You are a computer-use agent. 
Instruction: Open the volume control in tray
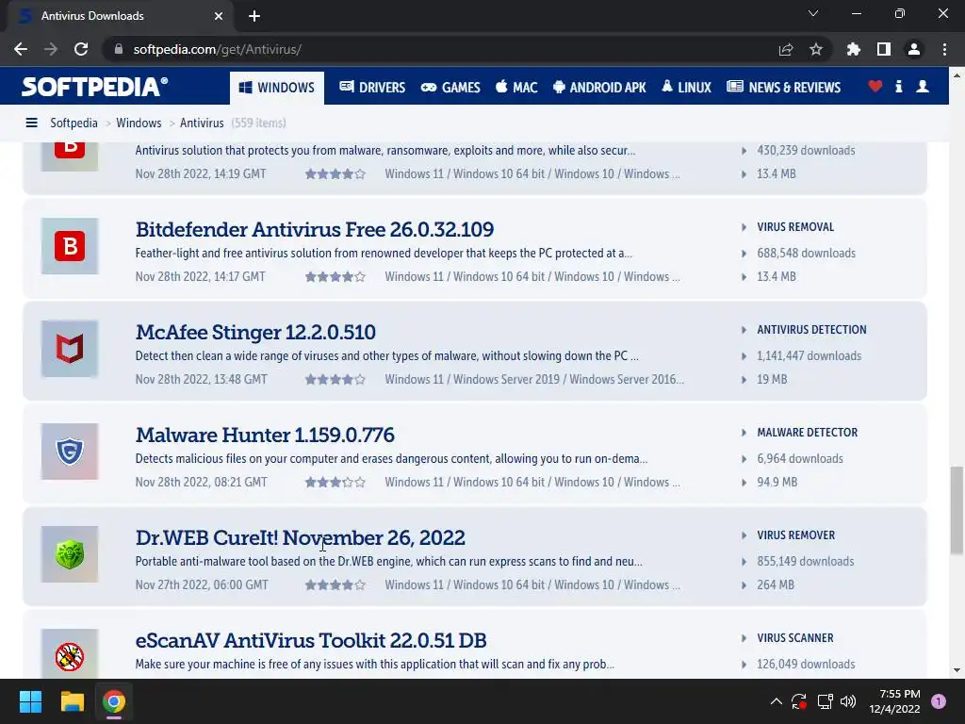848,701
